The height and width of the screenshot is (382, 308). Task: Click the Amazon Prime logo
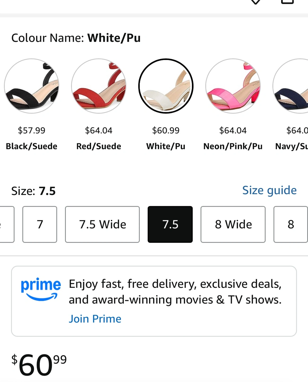(x=41, y=289)
